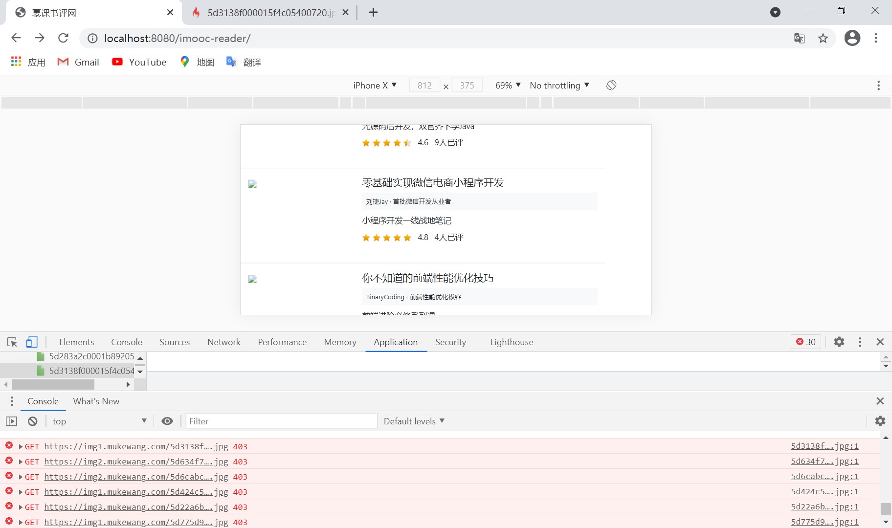Viewport: 892px width, 528px height.
Task: Open the drawer three-dot menu
Action: (12, 401)
